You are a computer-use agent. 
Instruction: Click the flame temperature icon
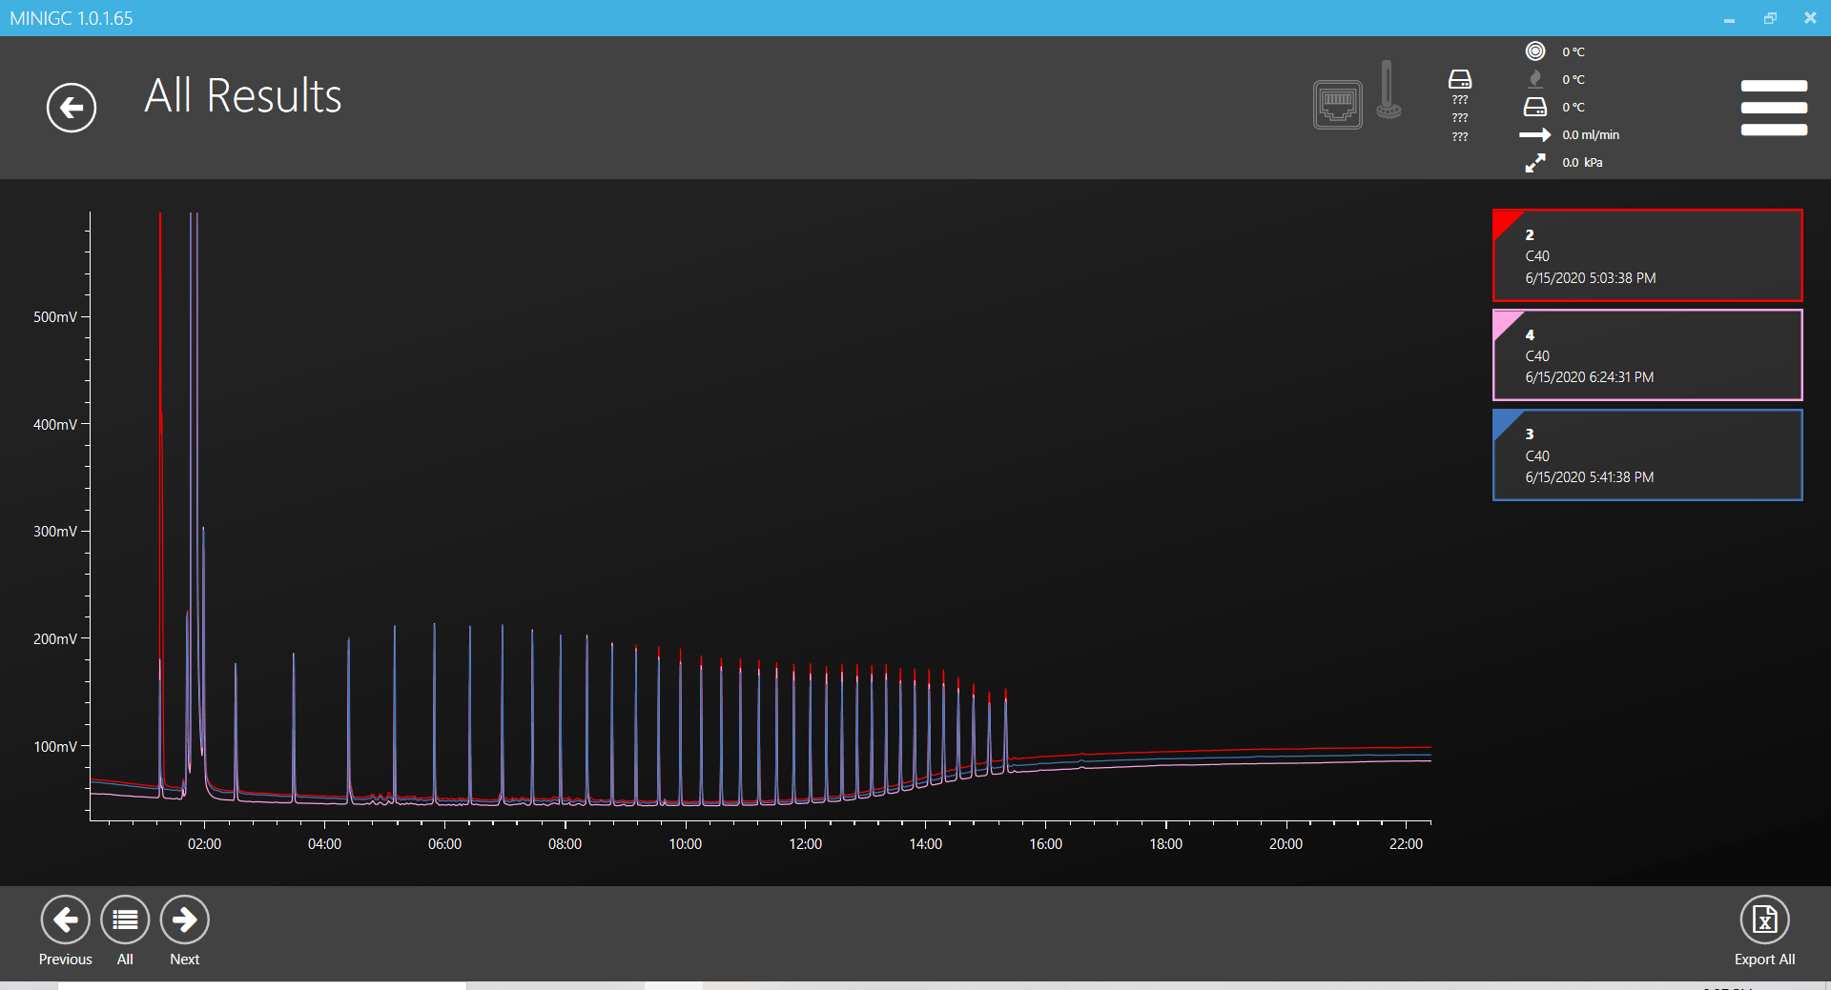pyautogui.click(x=1534, y=79)
